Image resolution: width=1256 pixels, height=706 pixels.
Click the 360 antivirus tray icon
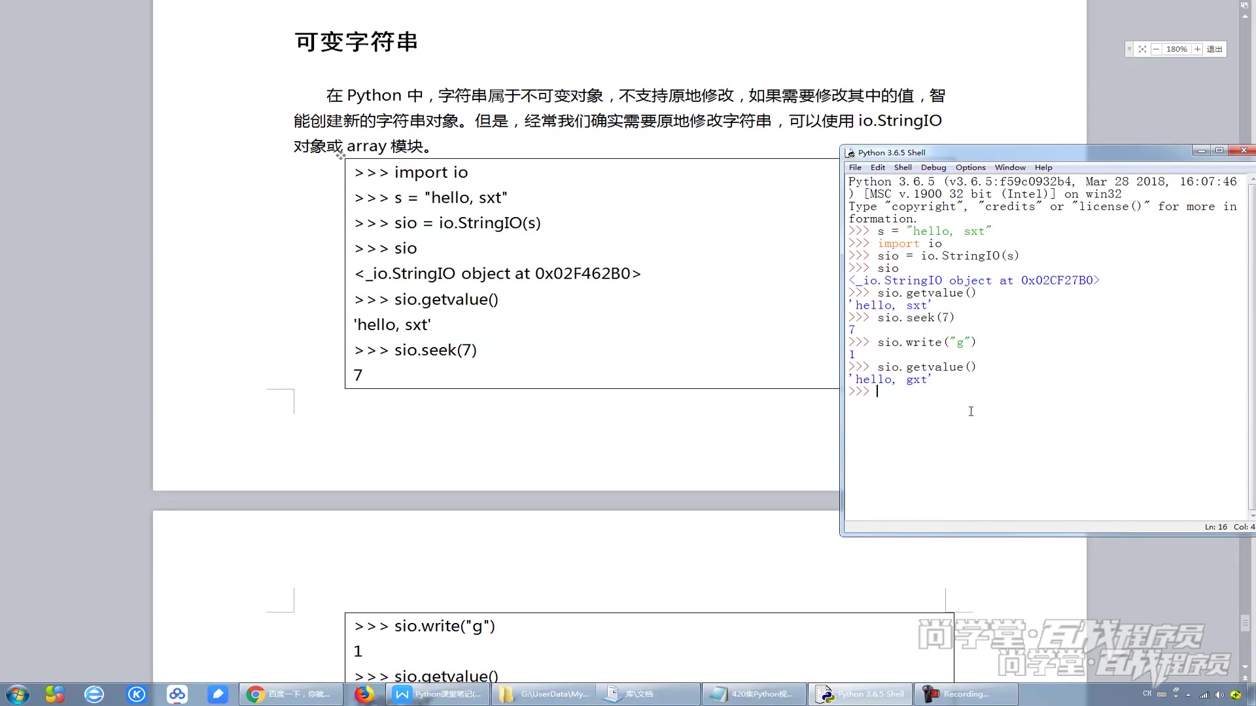[1235, 694]
